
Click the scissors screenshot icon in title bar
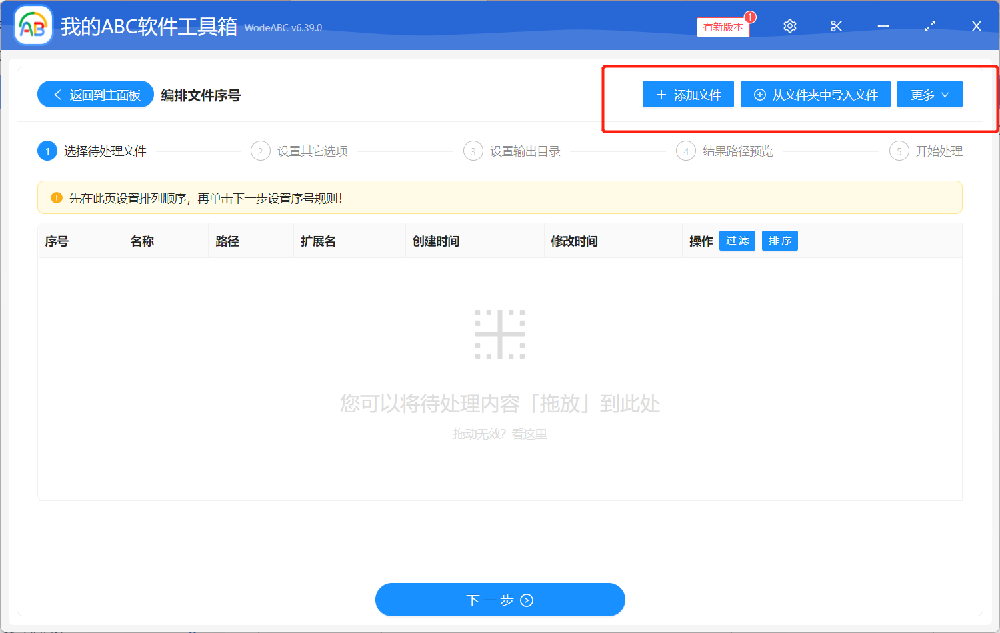coord(836,26)
